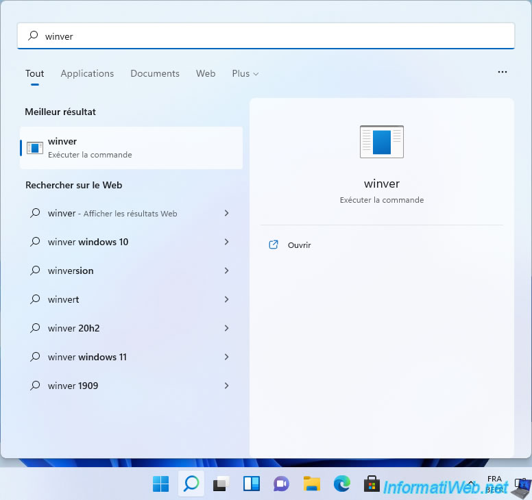
Task: Expand arrow next to winver windows 10
Action: click(x=227, y=242)
